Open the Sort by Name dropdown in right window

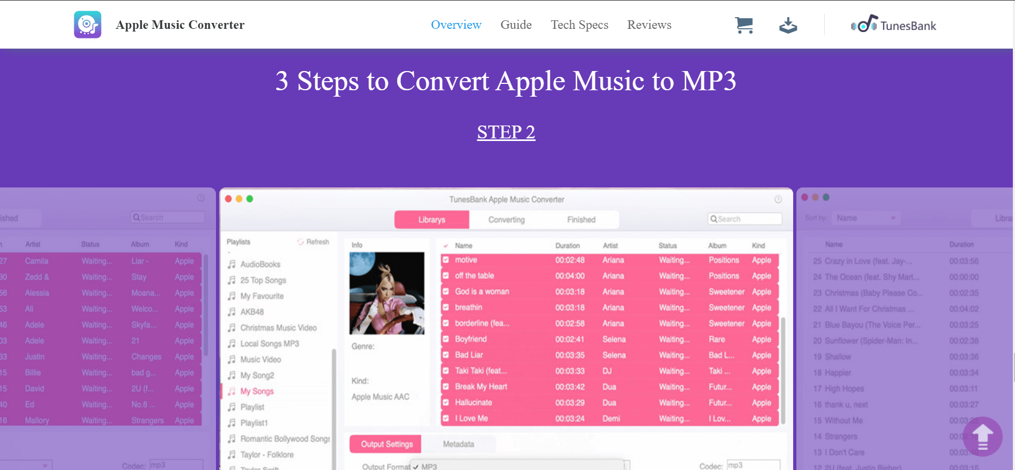[866, 218]
